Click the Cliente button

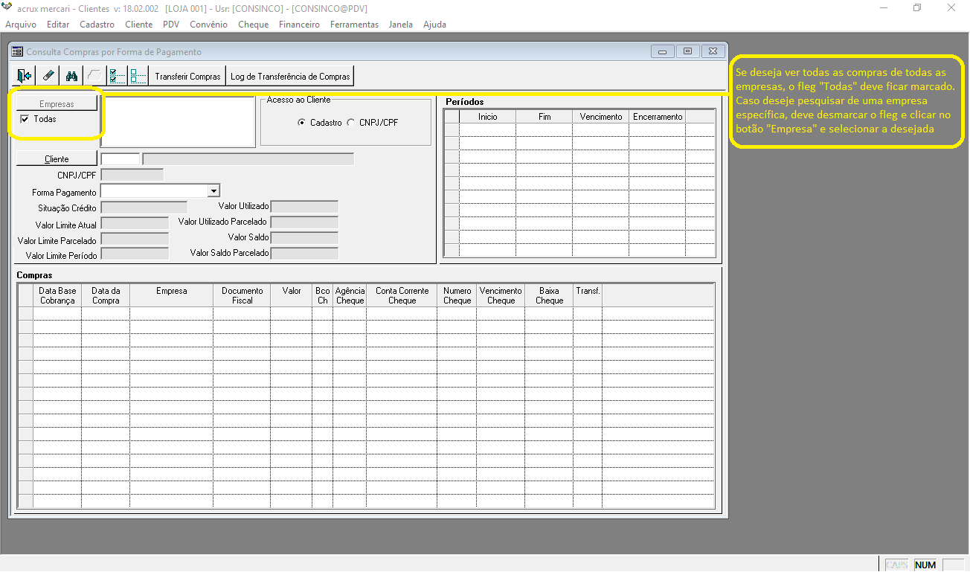pyautogui.click(x=57, y=158)
